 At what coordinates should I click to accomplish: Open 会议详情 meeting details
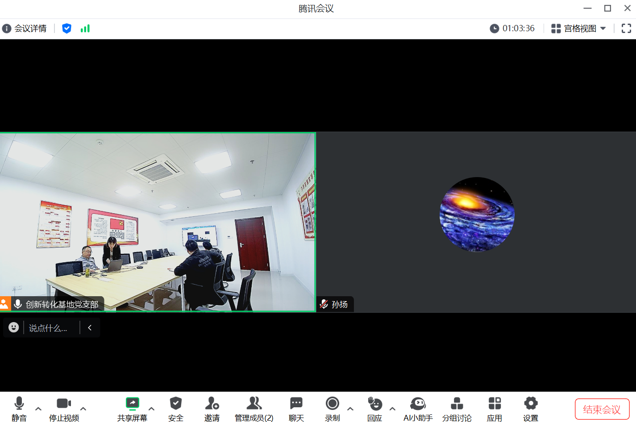[x=25, y=29]
